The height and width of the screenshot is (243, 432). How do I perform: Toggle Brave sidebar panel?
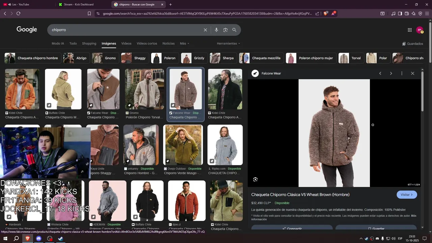400,13
